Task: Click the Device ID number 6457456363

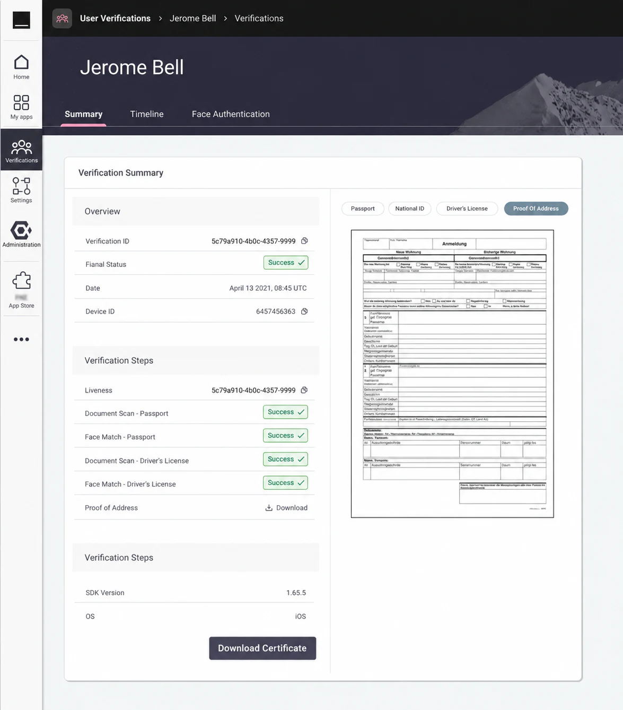Action: (x=276, y=311)
